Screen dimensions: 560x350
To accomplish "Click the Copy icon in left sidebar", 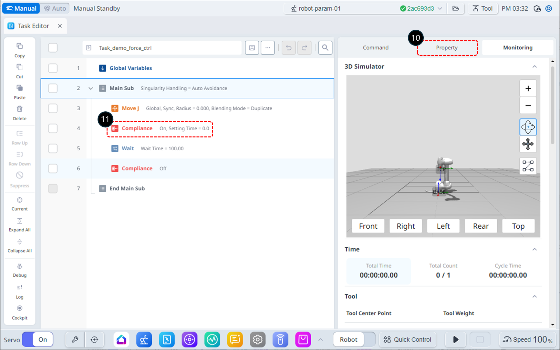I will (19, 46).
